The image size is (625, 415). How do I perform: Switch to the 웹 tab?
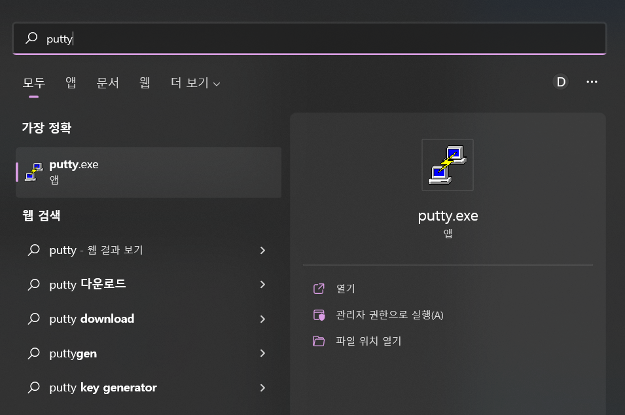(145, 82)
